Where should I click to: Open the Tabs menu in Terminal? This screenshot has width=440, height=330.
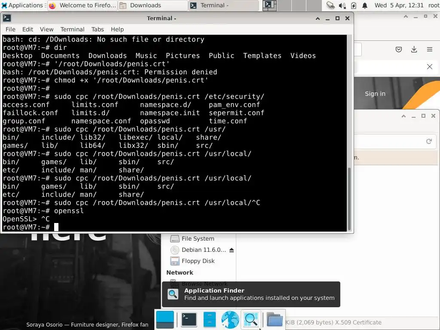98,29
